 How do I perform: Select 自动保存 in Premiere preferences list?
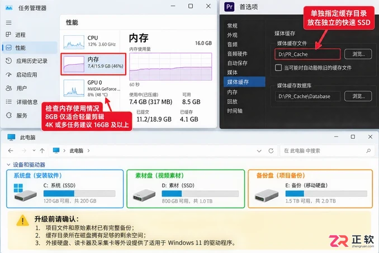[238, 63]
